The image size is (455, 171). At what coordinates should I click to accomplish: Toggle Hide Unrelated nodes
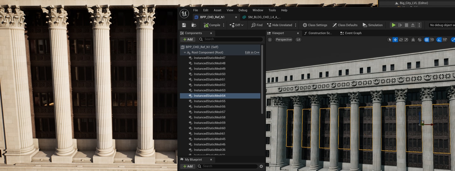pyautogui.click(x=279, y=25)
